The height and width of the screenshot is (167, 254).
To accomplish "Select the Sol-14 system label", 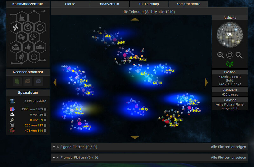I will click(87, 126).
